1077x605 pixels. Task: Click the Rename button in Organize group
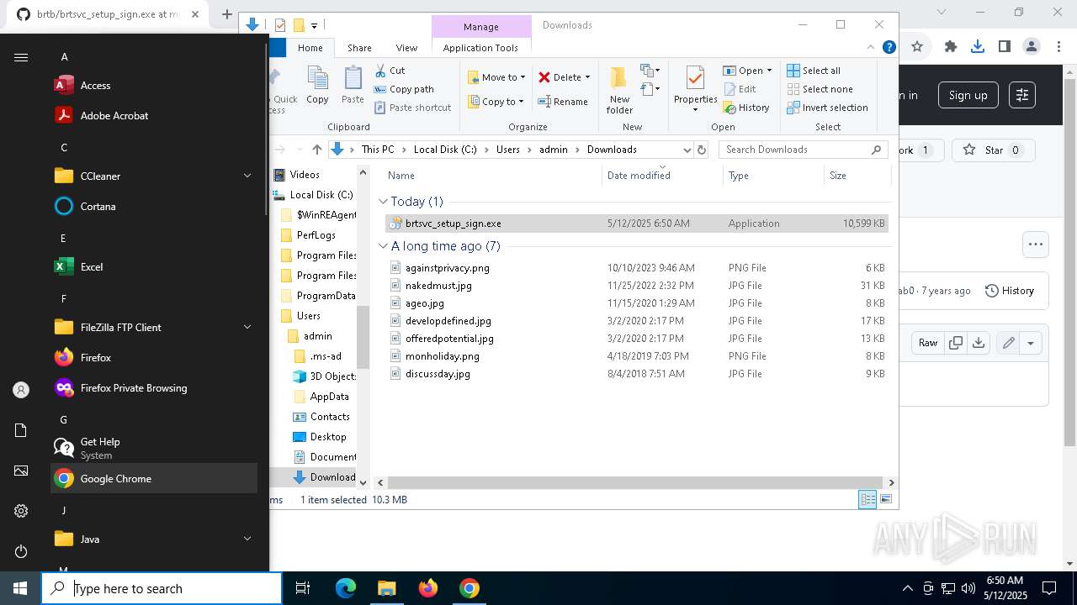coord(563,102)
